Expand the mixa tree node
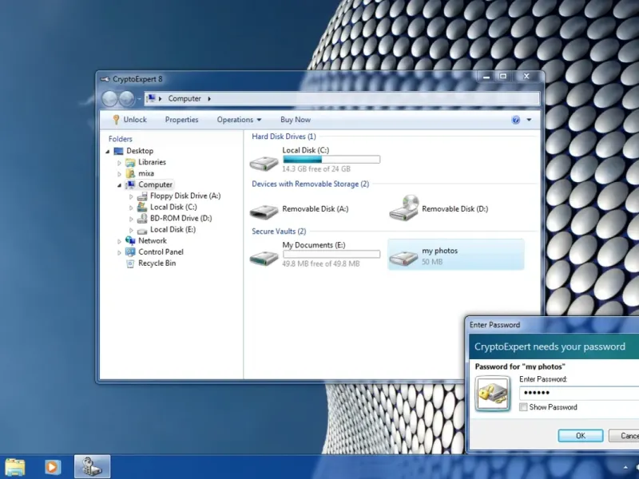Image resolution: width=639 pixels, height=479 pixels. [119, 174]
